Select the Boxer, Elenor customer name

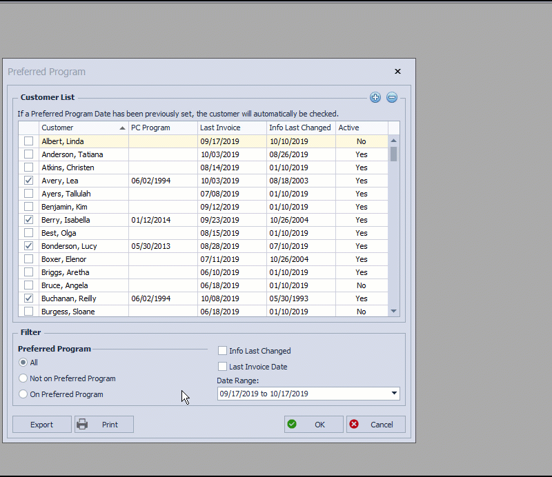(x=63, y=259)
